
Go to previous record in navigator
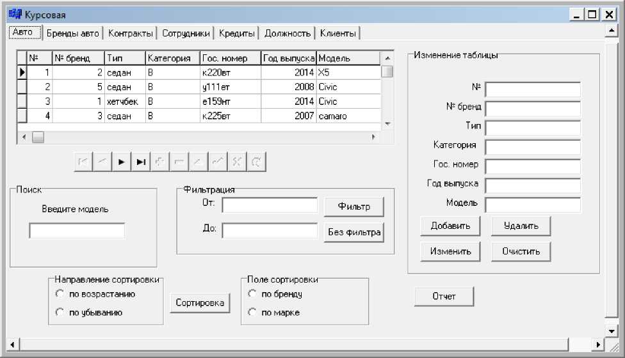[x=102, y=162]
